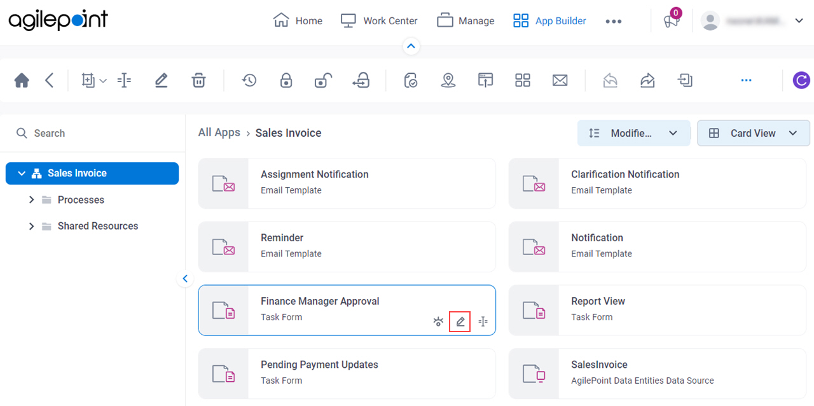Select Finance Manager Approval task form
This screenshot has width=814, height=406.
click(x=347, y=310)
